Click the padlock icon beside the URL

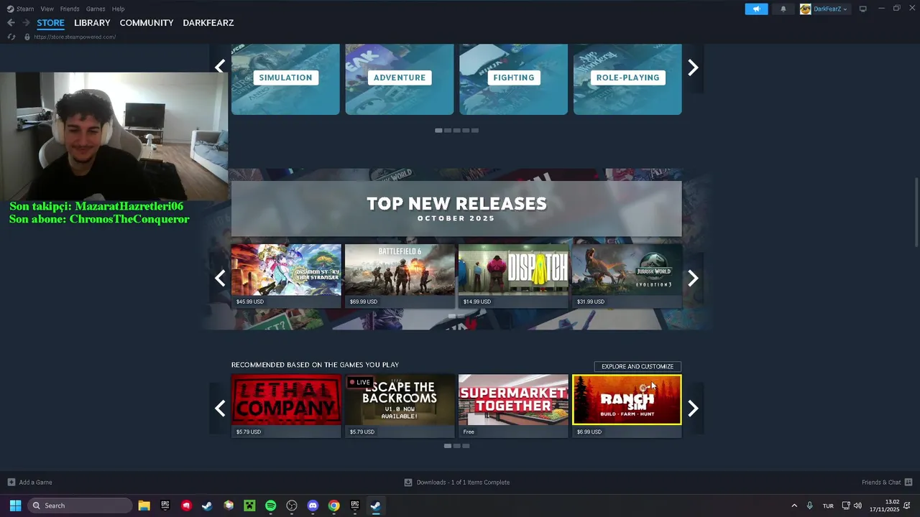click(27, 37)
